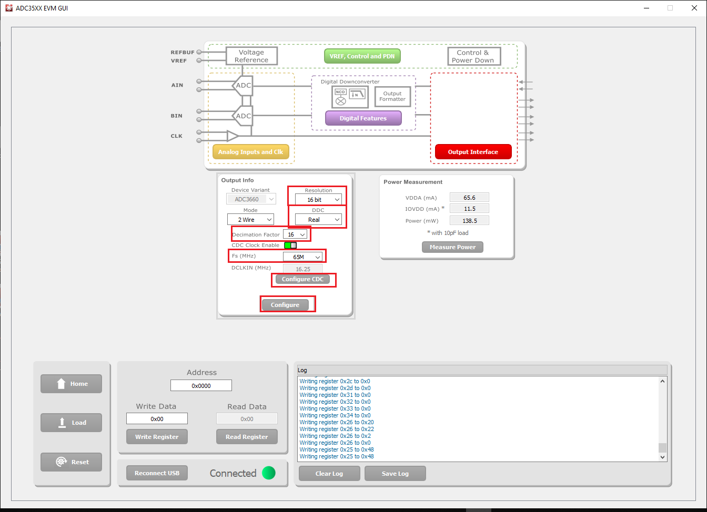This screenshot has width=707, height=512.
Task: Click the Write Register button
Action: click(157, 437)
